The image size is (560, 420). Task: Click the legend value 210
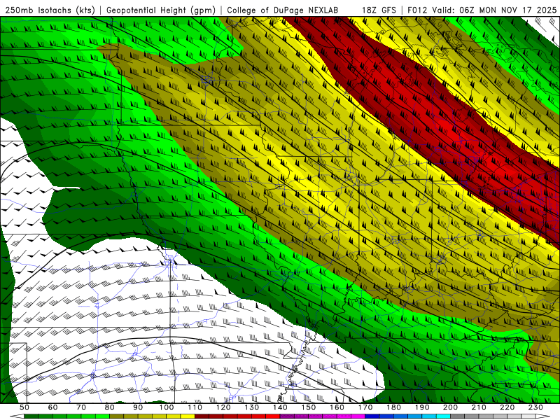(479, 407)
